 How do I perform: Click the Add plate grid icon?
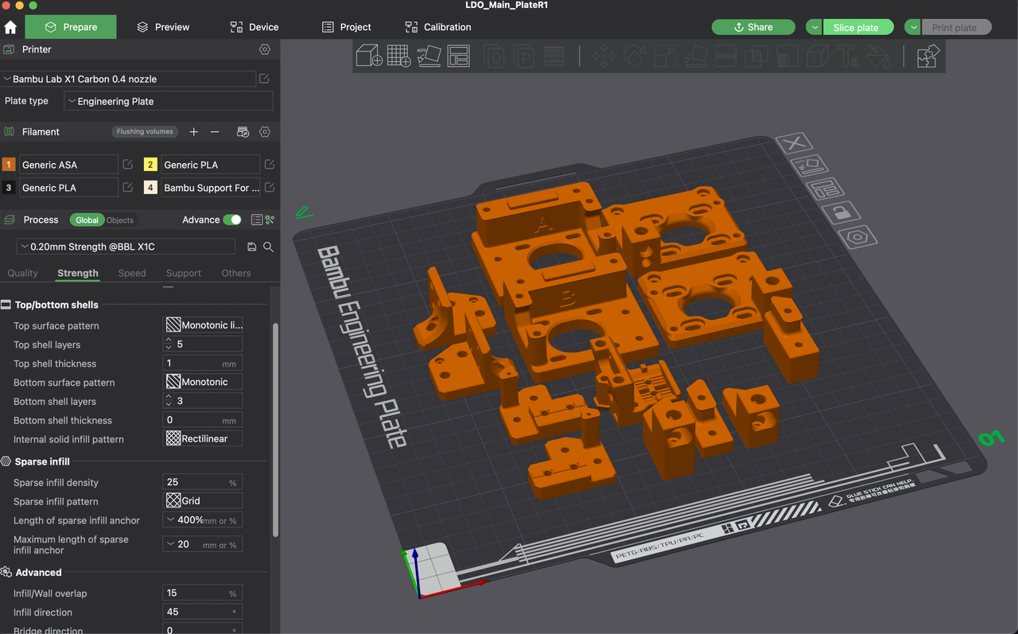pyautogui.click(x=399, y=56)
